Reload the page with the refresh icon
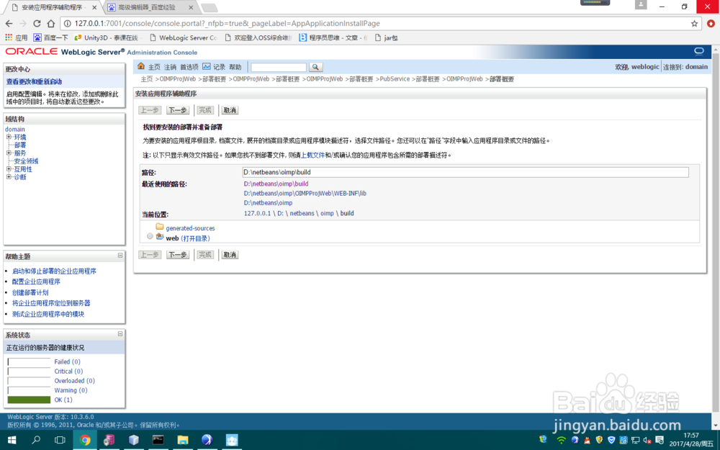This screenshot has width=720, height=450. [37, 24]
